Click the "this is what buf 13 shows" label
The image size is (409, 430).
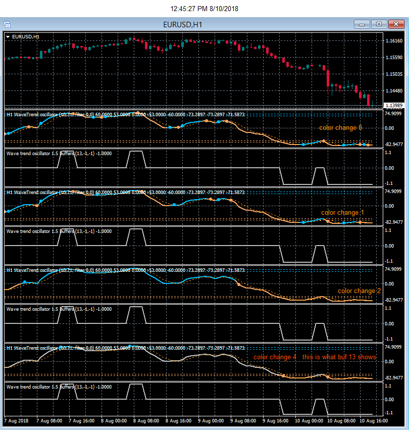[x=339, y=357]
